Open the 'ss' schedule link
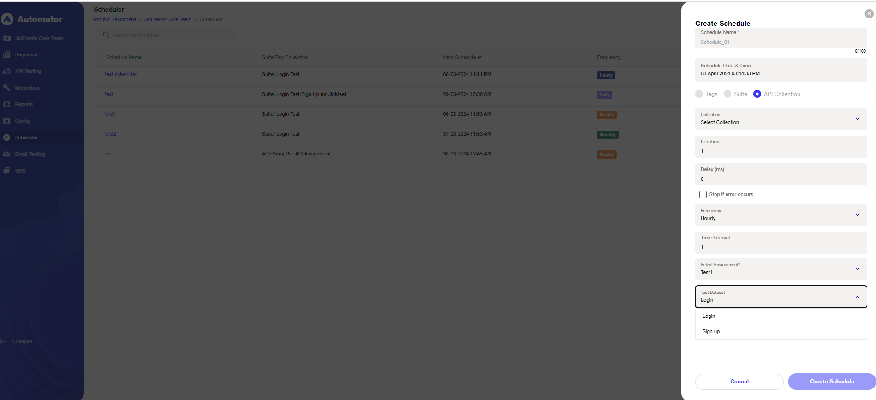876x400 pixels. (x=107, y=154)
